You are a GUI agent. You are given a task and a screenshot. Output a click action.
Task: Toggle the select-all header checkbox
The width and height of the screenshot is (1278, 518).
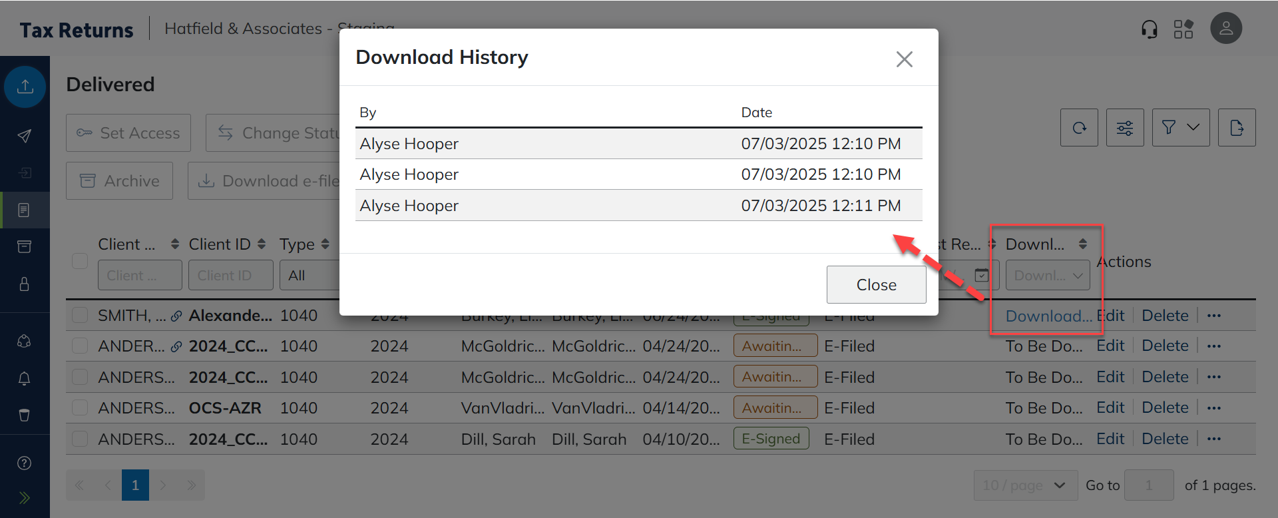click(x=80, y=261)
